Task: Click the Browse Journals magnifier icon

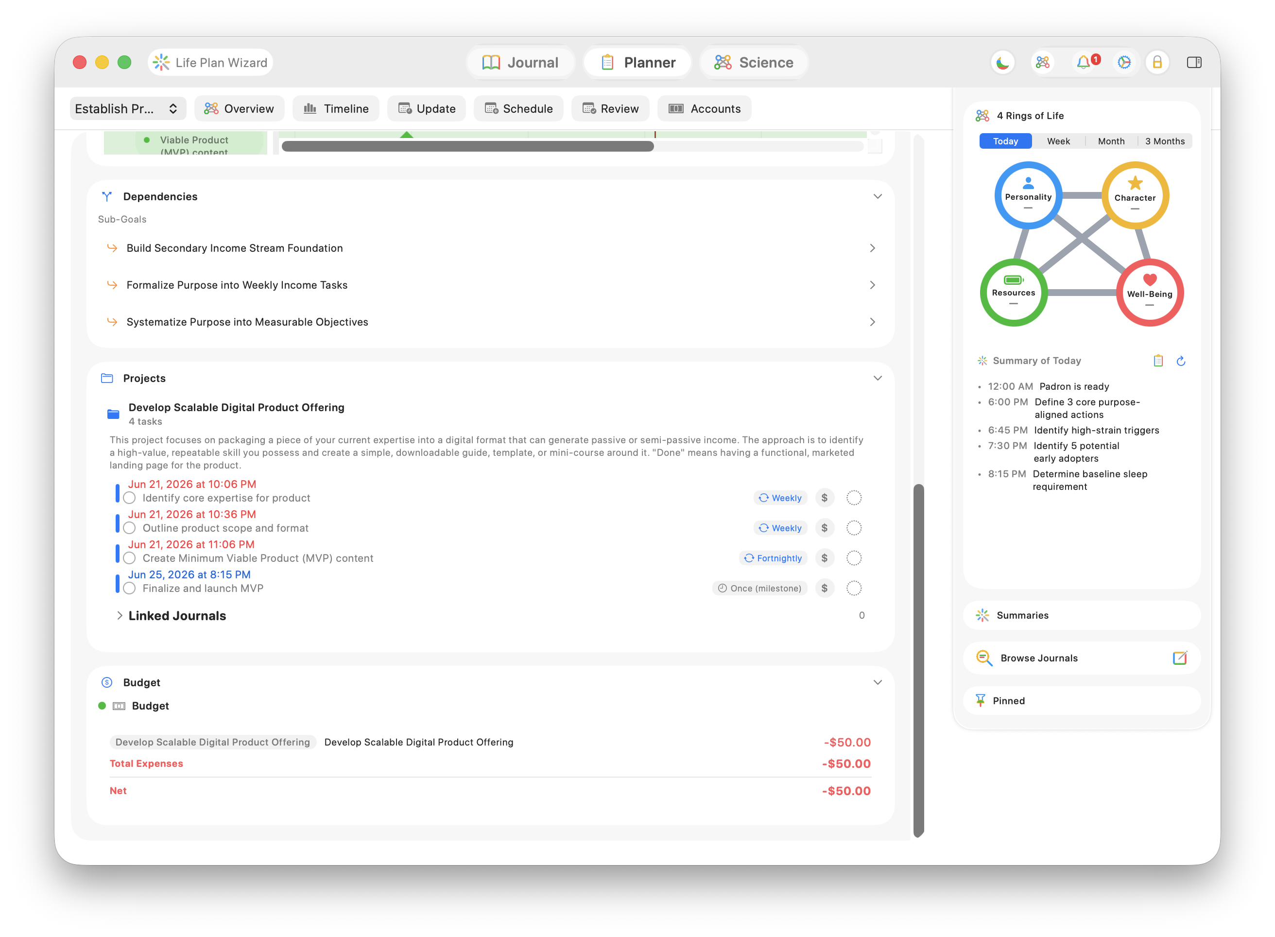Action: point(983,658)
